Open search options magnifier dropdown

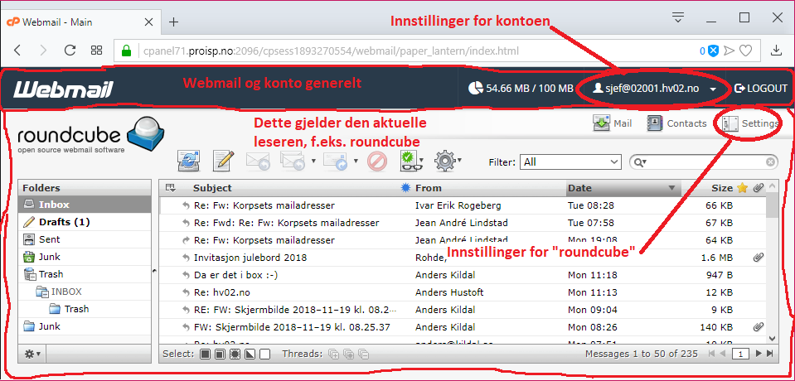[640, 162]
